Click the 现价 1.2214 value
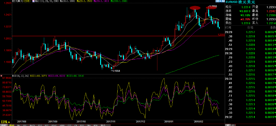 tap(245, 7)
